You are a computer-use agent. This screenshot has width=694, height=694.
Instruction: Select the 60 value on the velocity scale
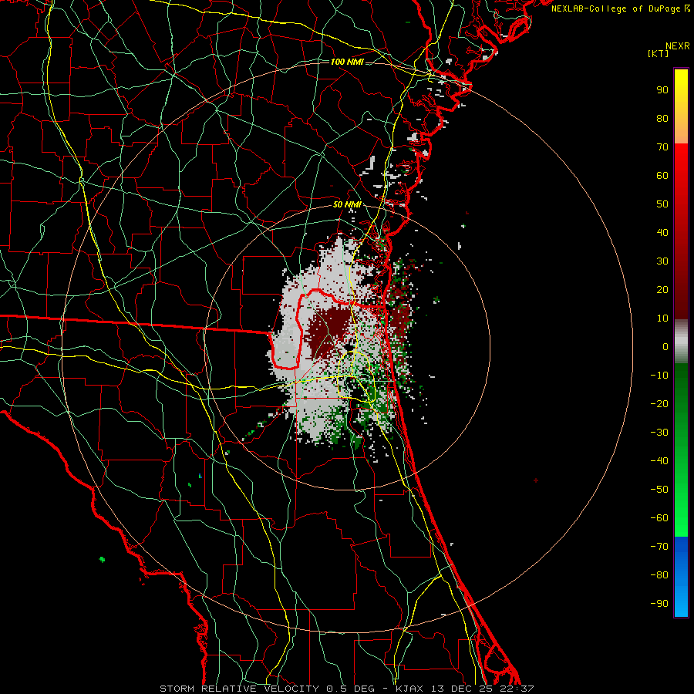pos(662,175)
